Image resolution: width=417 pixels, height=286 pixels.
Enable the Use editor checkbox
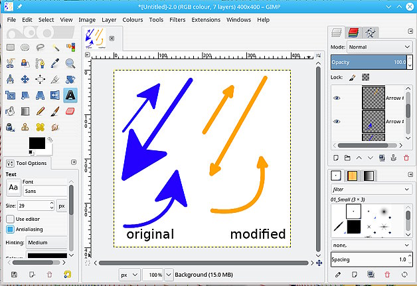tap(10, 219)
